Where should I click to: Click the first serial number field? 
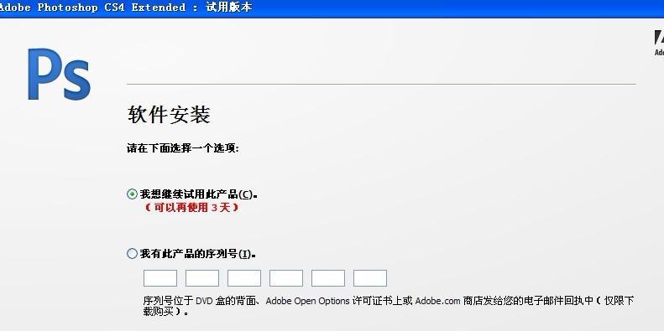160,278
